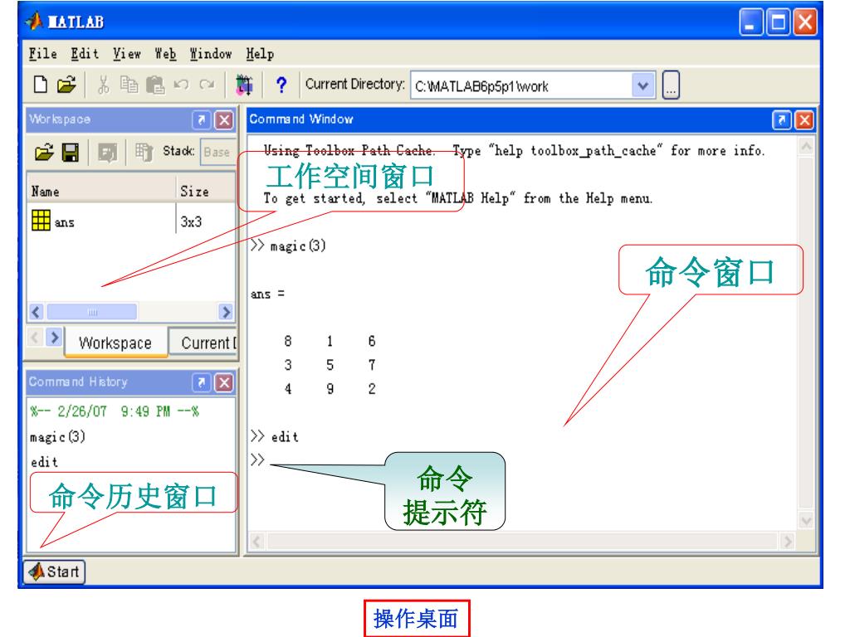Select edit entry in Command History
Screen dimensions: 850x637
(44, 462)
